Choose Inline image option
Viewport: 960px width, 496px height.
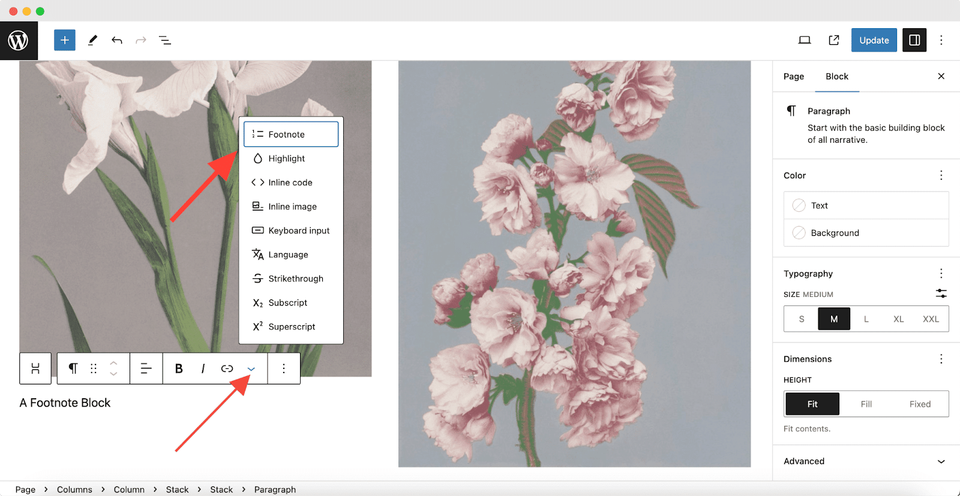click(291, 206)
